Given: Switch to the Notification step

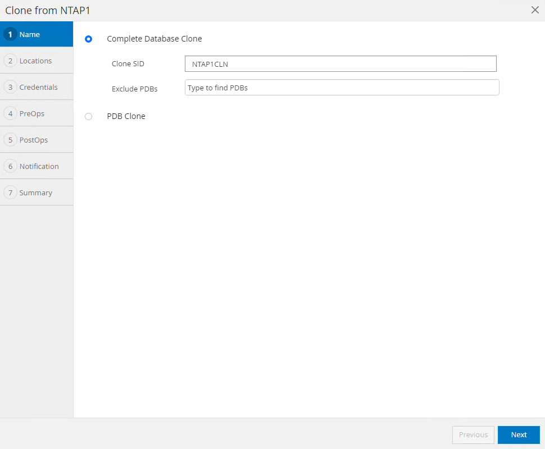Looking at the screenshot, I should [39, 166].
